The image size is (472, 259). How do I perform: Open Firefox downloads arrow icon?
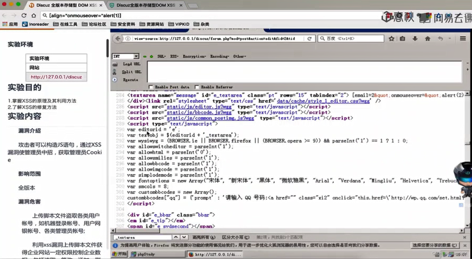415,39
